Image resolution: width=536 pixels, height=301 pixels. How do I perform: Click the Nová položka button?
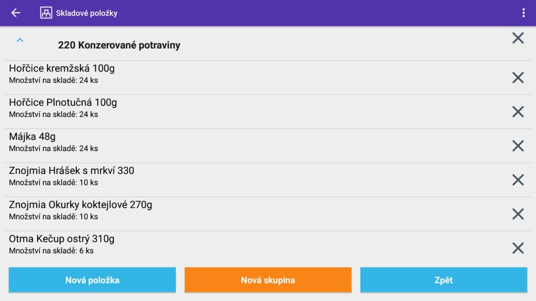[x=92, y=280]
